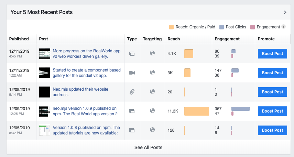Screen dimensions: 294x157
Task: Click the globe targeting icon for the 12/05/2019 post
Action: tap(152, 130)
